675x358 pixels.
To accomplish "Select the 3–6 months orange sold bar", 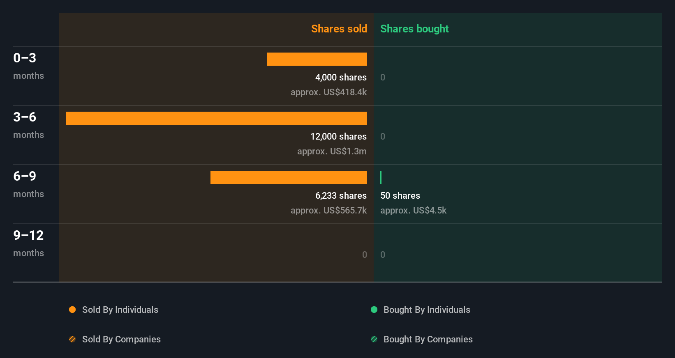I will coord(216,118).
